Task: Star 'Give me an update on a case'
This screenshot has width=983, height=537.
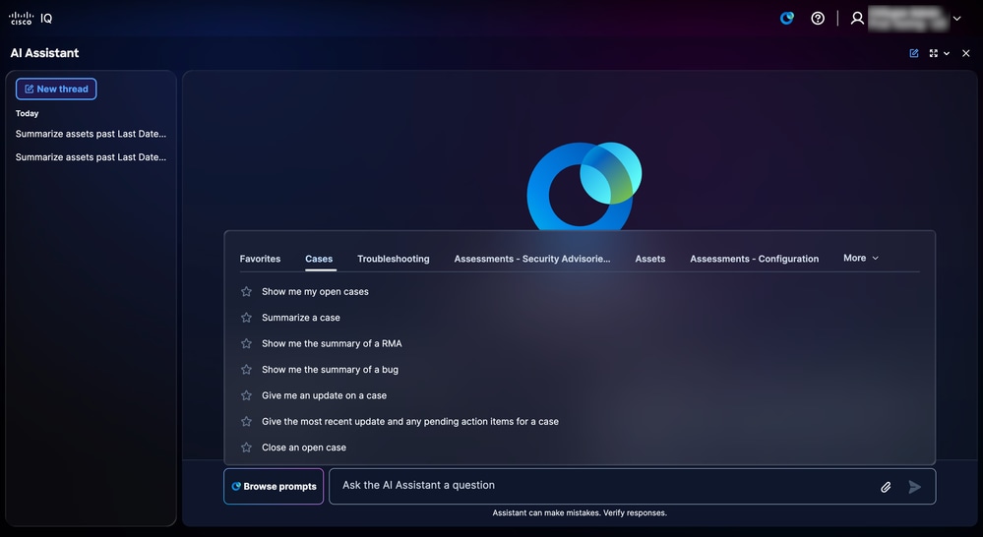Action: (246, 395)
